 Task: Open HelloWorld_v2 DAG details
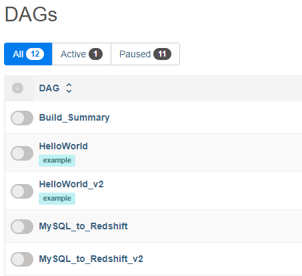pos(71,184)
